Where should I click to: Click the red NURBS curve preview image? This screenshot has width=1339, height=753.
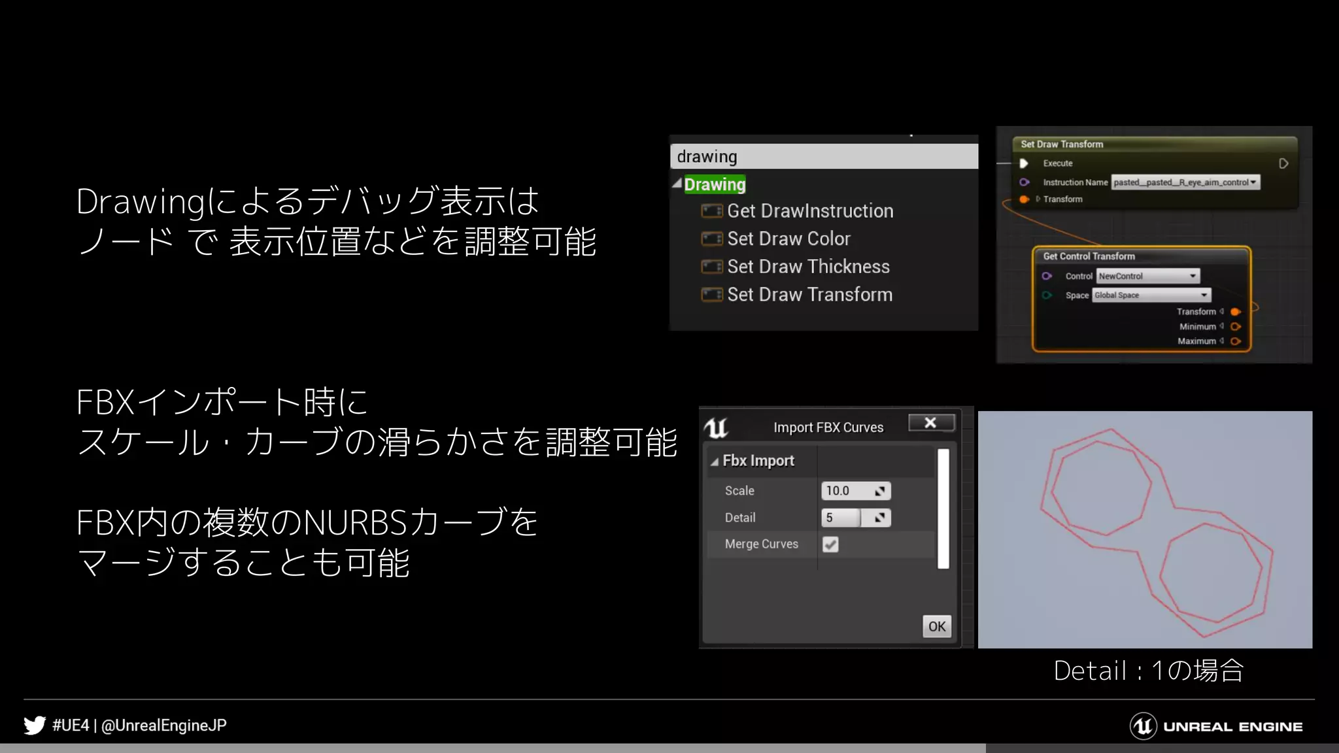1145,529
